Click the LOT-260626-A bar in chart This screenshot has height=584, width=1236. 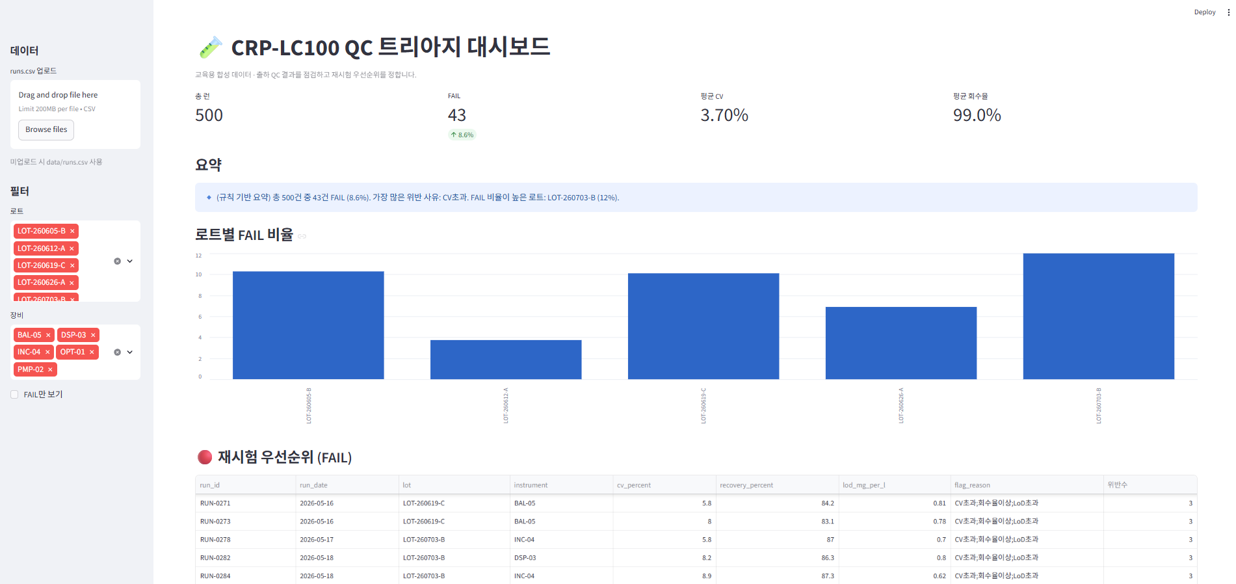click(901, 343)
